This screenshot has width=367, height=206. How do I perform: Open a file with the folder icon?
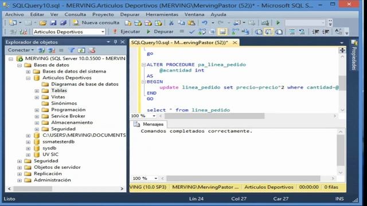(42, 23)
